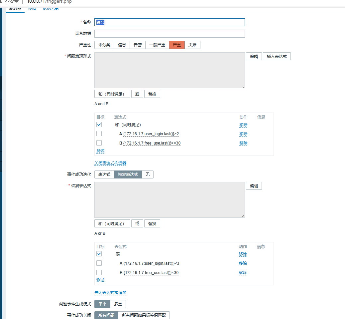This screenshot has width=345, height=319.
Task: Set 事件成功迭代 to 无
Action: point(148,174)
